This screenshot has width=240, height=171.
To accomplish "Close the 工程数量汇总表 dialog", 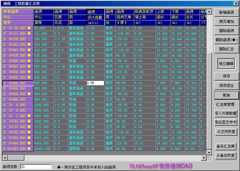I will (236, 3).
